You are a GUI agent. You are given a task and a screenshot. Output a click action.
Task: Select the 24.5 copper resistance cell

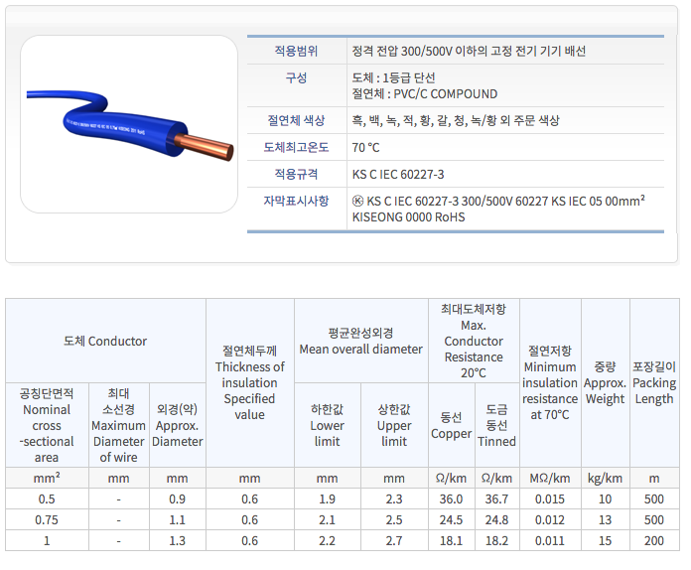tap(452, 519)
